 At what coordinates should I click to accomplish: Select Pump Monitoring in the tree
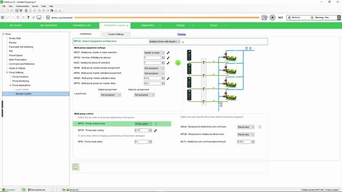pos(21,81)
